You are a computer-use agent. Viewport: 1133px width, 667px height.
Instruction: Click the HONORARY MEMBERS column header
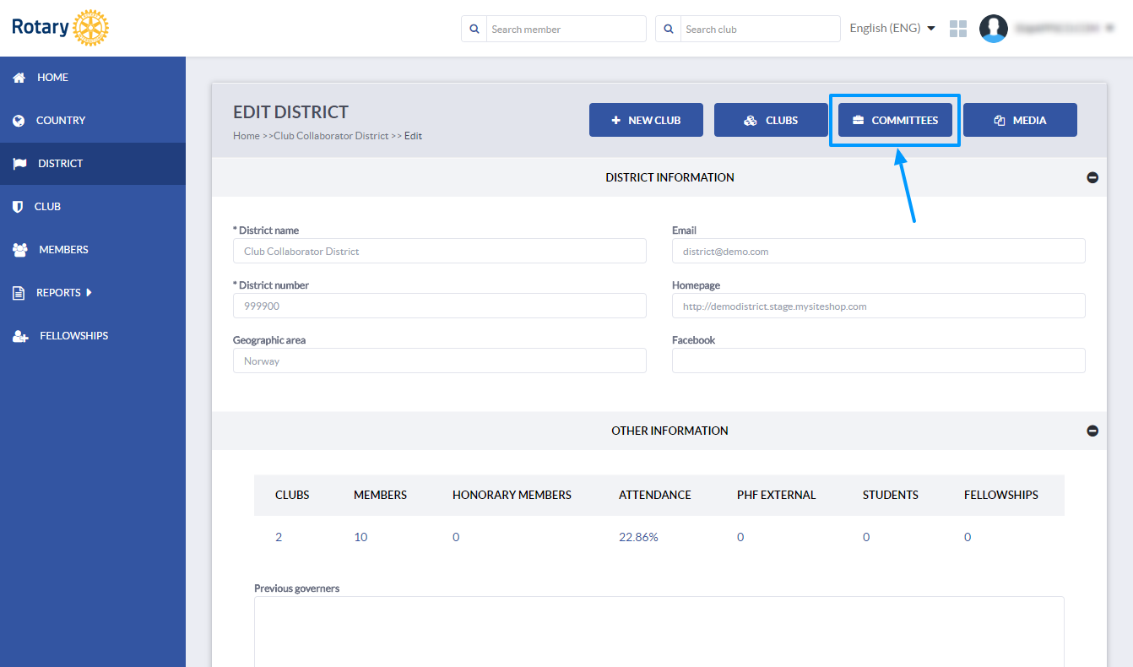tap(512, 495)
